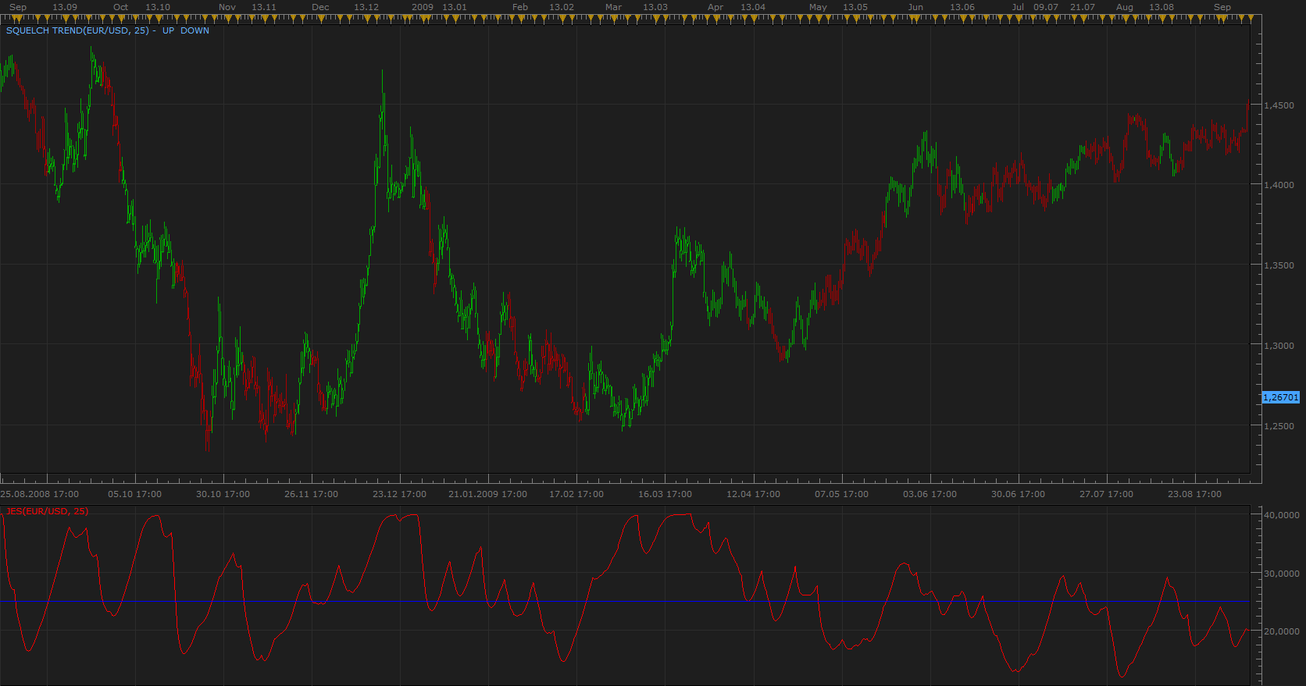Click the 20,0000 oscillator axis label

(x=1282, y=631)
